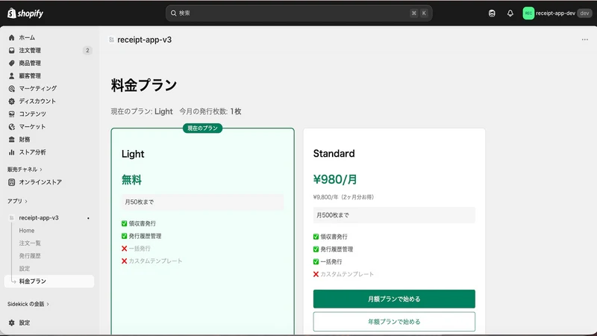
Task: Open the app's 設定 subpage
Action: [25, 269]
